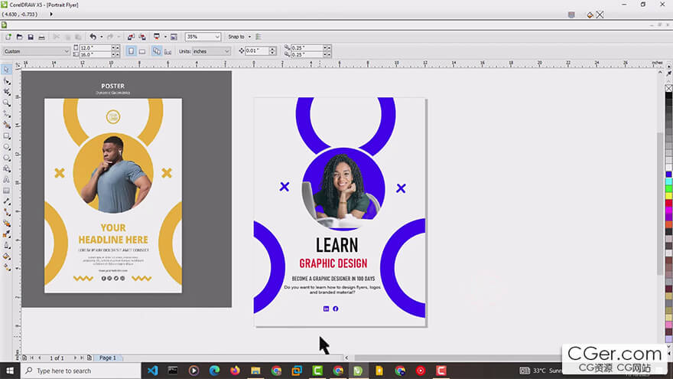Image resolution: width=673 pixels, height=379 pixels.
Task: Open File Explorer from taskbar
Action: 255,371
